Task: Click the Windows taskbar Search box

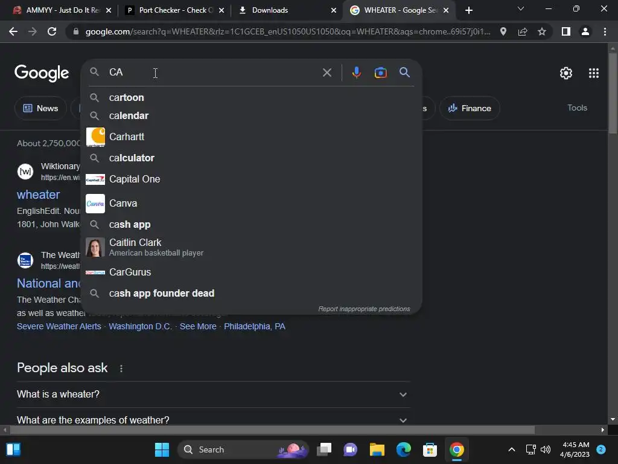Action: point(243,449)
